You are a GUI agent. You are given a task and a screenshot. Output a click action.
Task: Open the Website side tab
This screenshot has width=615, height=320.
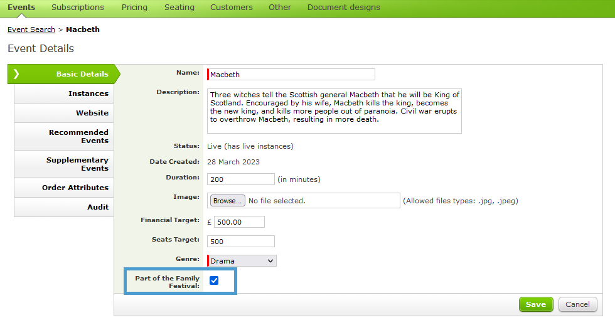[x=64, y=113]
